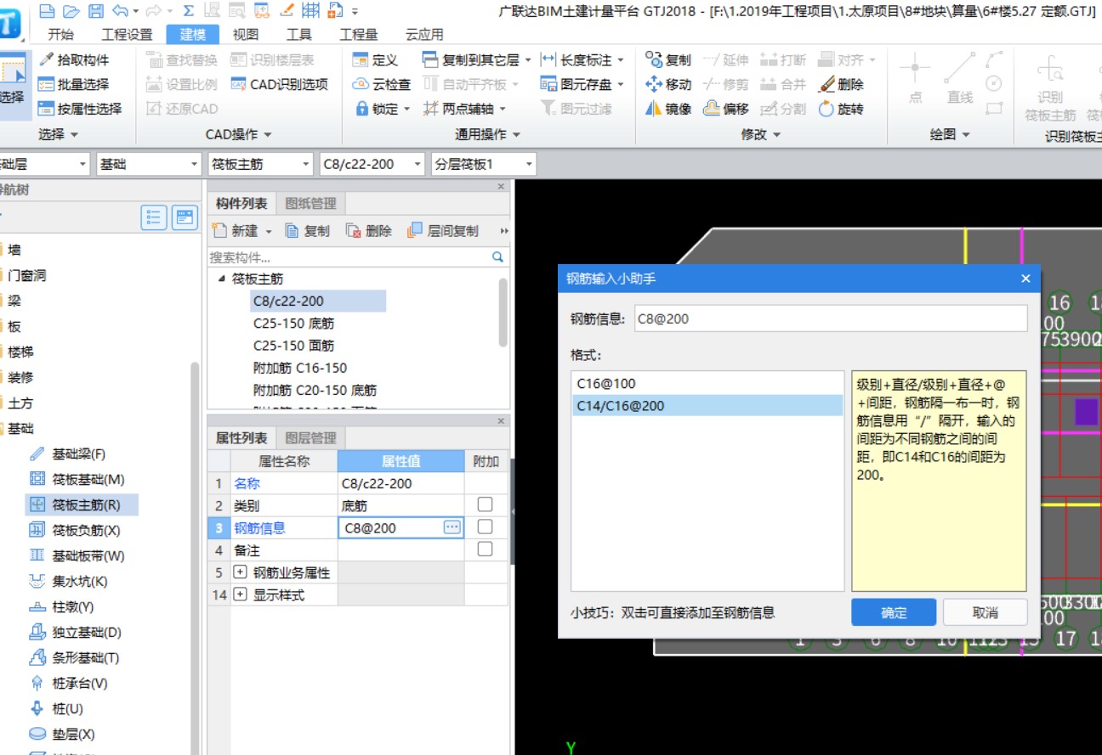Viewport: 1102px width, 755px height.
Task: Click the 定义 define tool
Action: 375,60
